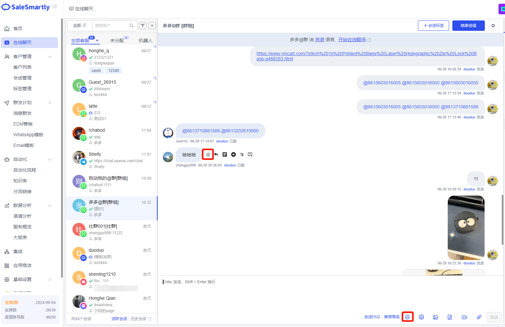This screenshot has height=327, width=505.
Task: Click the send image icon in input toolbar
Action: pyautogui.click(x=435, y=317)
